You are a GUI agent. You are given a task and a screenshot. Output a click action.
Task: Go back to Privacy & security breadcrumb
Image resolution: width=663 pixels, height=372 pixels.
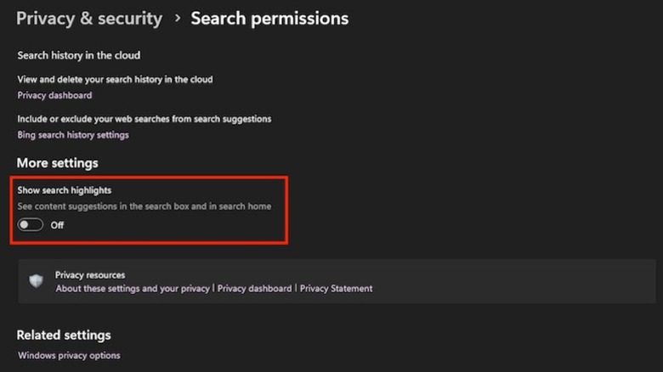[89, 18]
